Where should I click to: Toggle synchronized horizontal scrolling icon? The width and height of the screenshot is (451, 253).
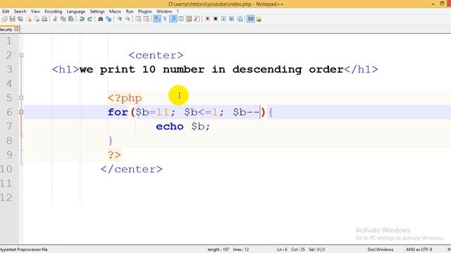click(146, 19)
